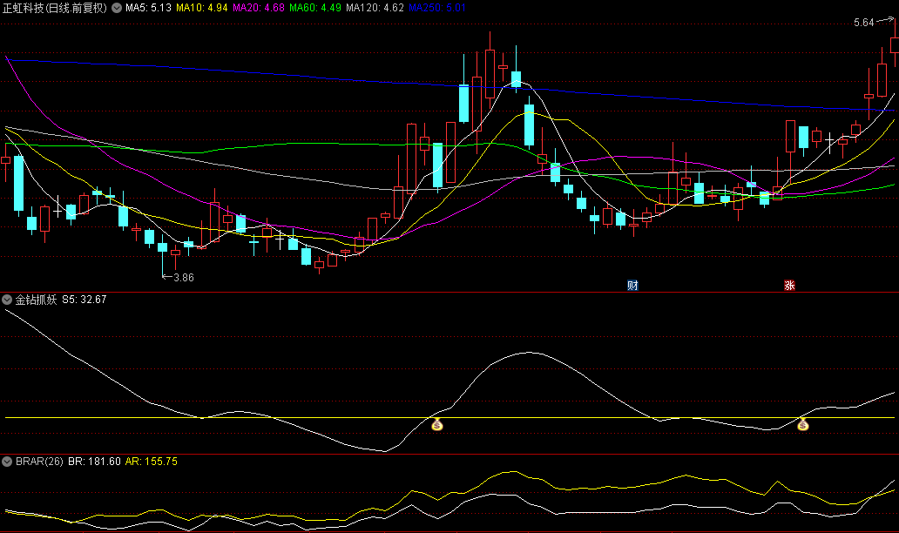Click the right money bag signal icon

point(803,425)
